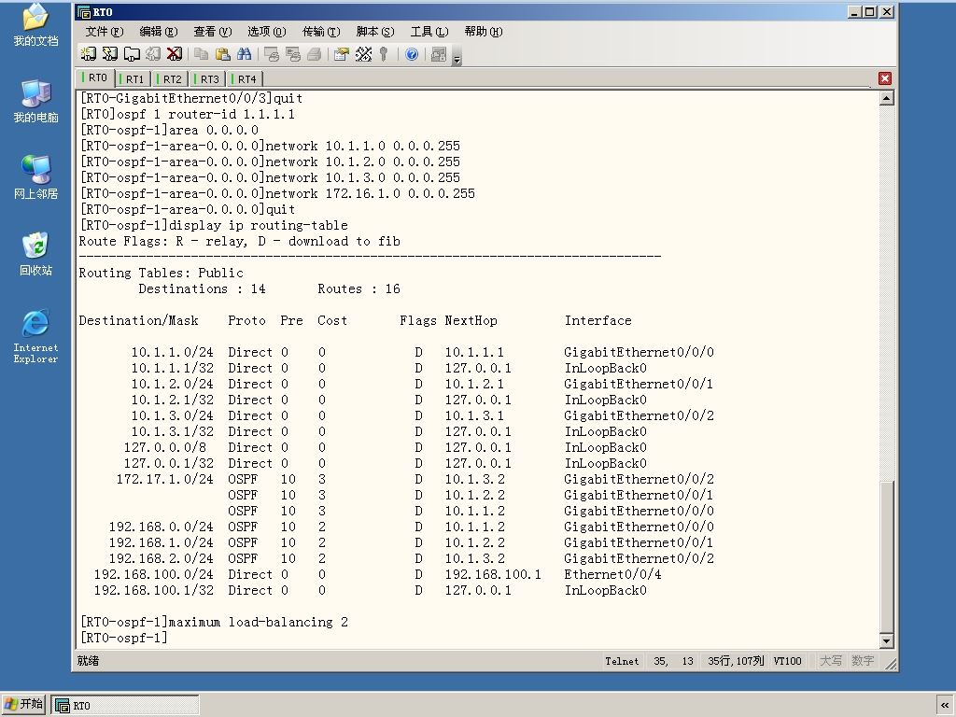The image size is (956, 717).
Task: Click the 192.168.100.1 next hop value
Action: (493, 574)
